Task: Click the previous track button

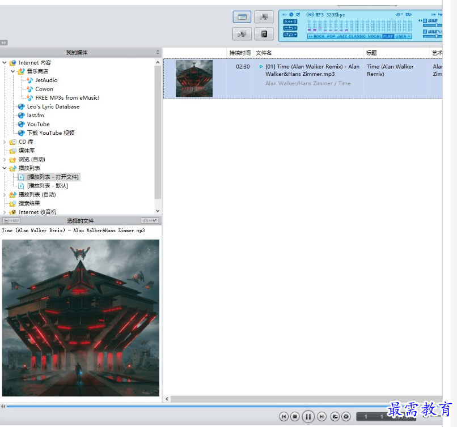Action: click(x=283, y=416)
